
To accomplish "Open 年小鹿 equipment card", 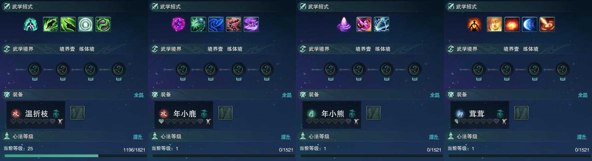I will pyautogui.click(x=184, y=114).
